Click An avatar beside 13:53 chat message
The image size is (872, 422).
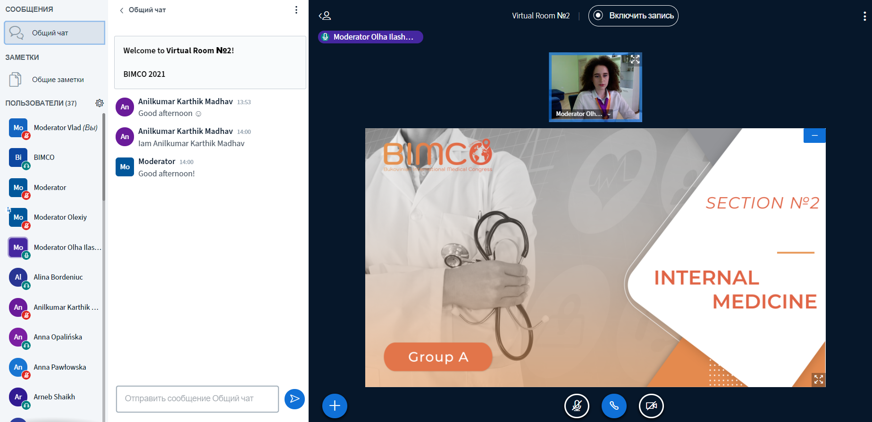coord(125,107)
